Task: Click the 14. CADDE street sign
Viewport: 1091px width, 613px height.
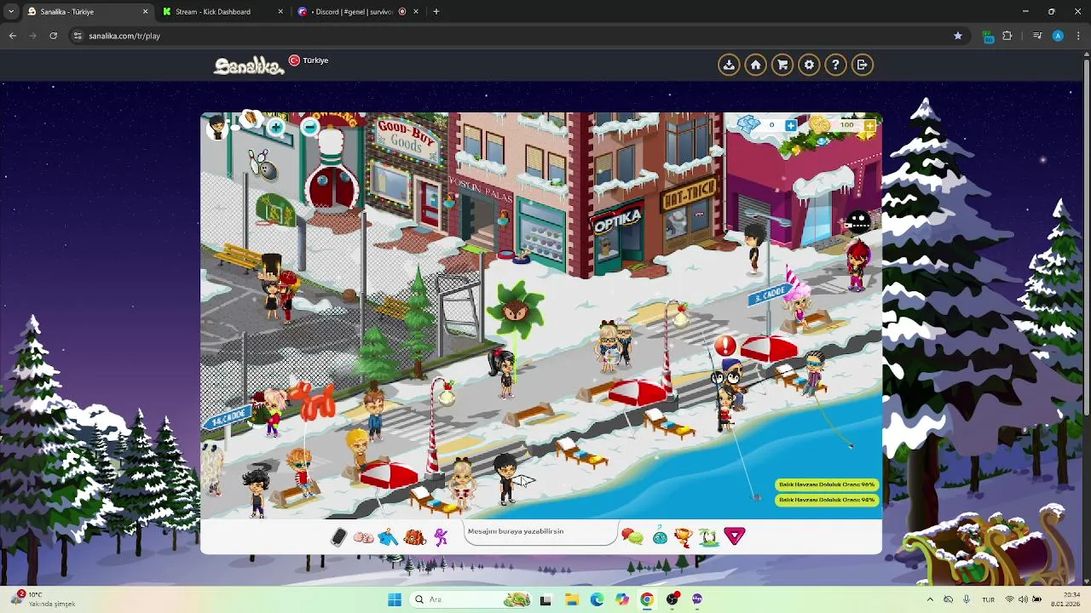Action: [227, 419]
